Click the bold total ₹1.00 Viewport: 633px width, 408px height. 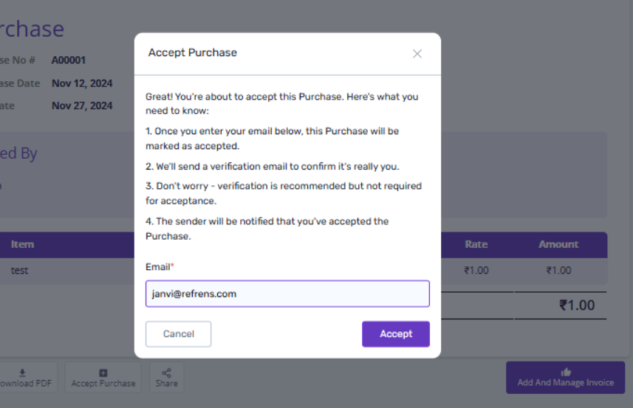point(577,305)
